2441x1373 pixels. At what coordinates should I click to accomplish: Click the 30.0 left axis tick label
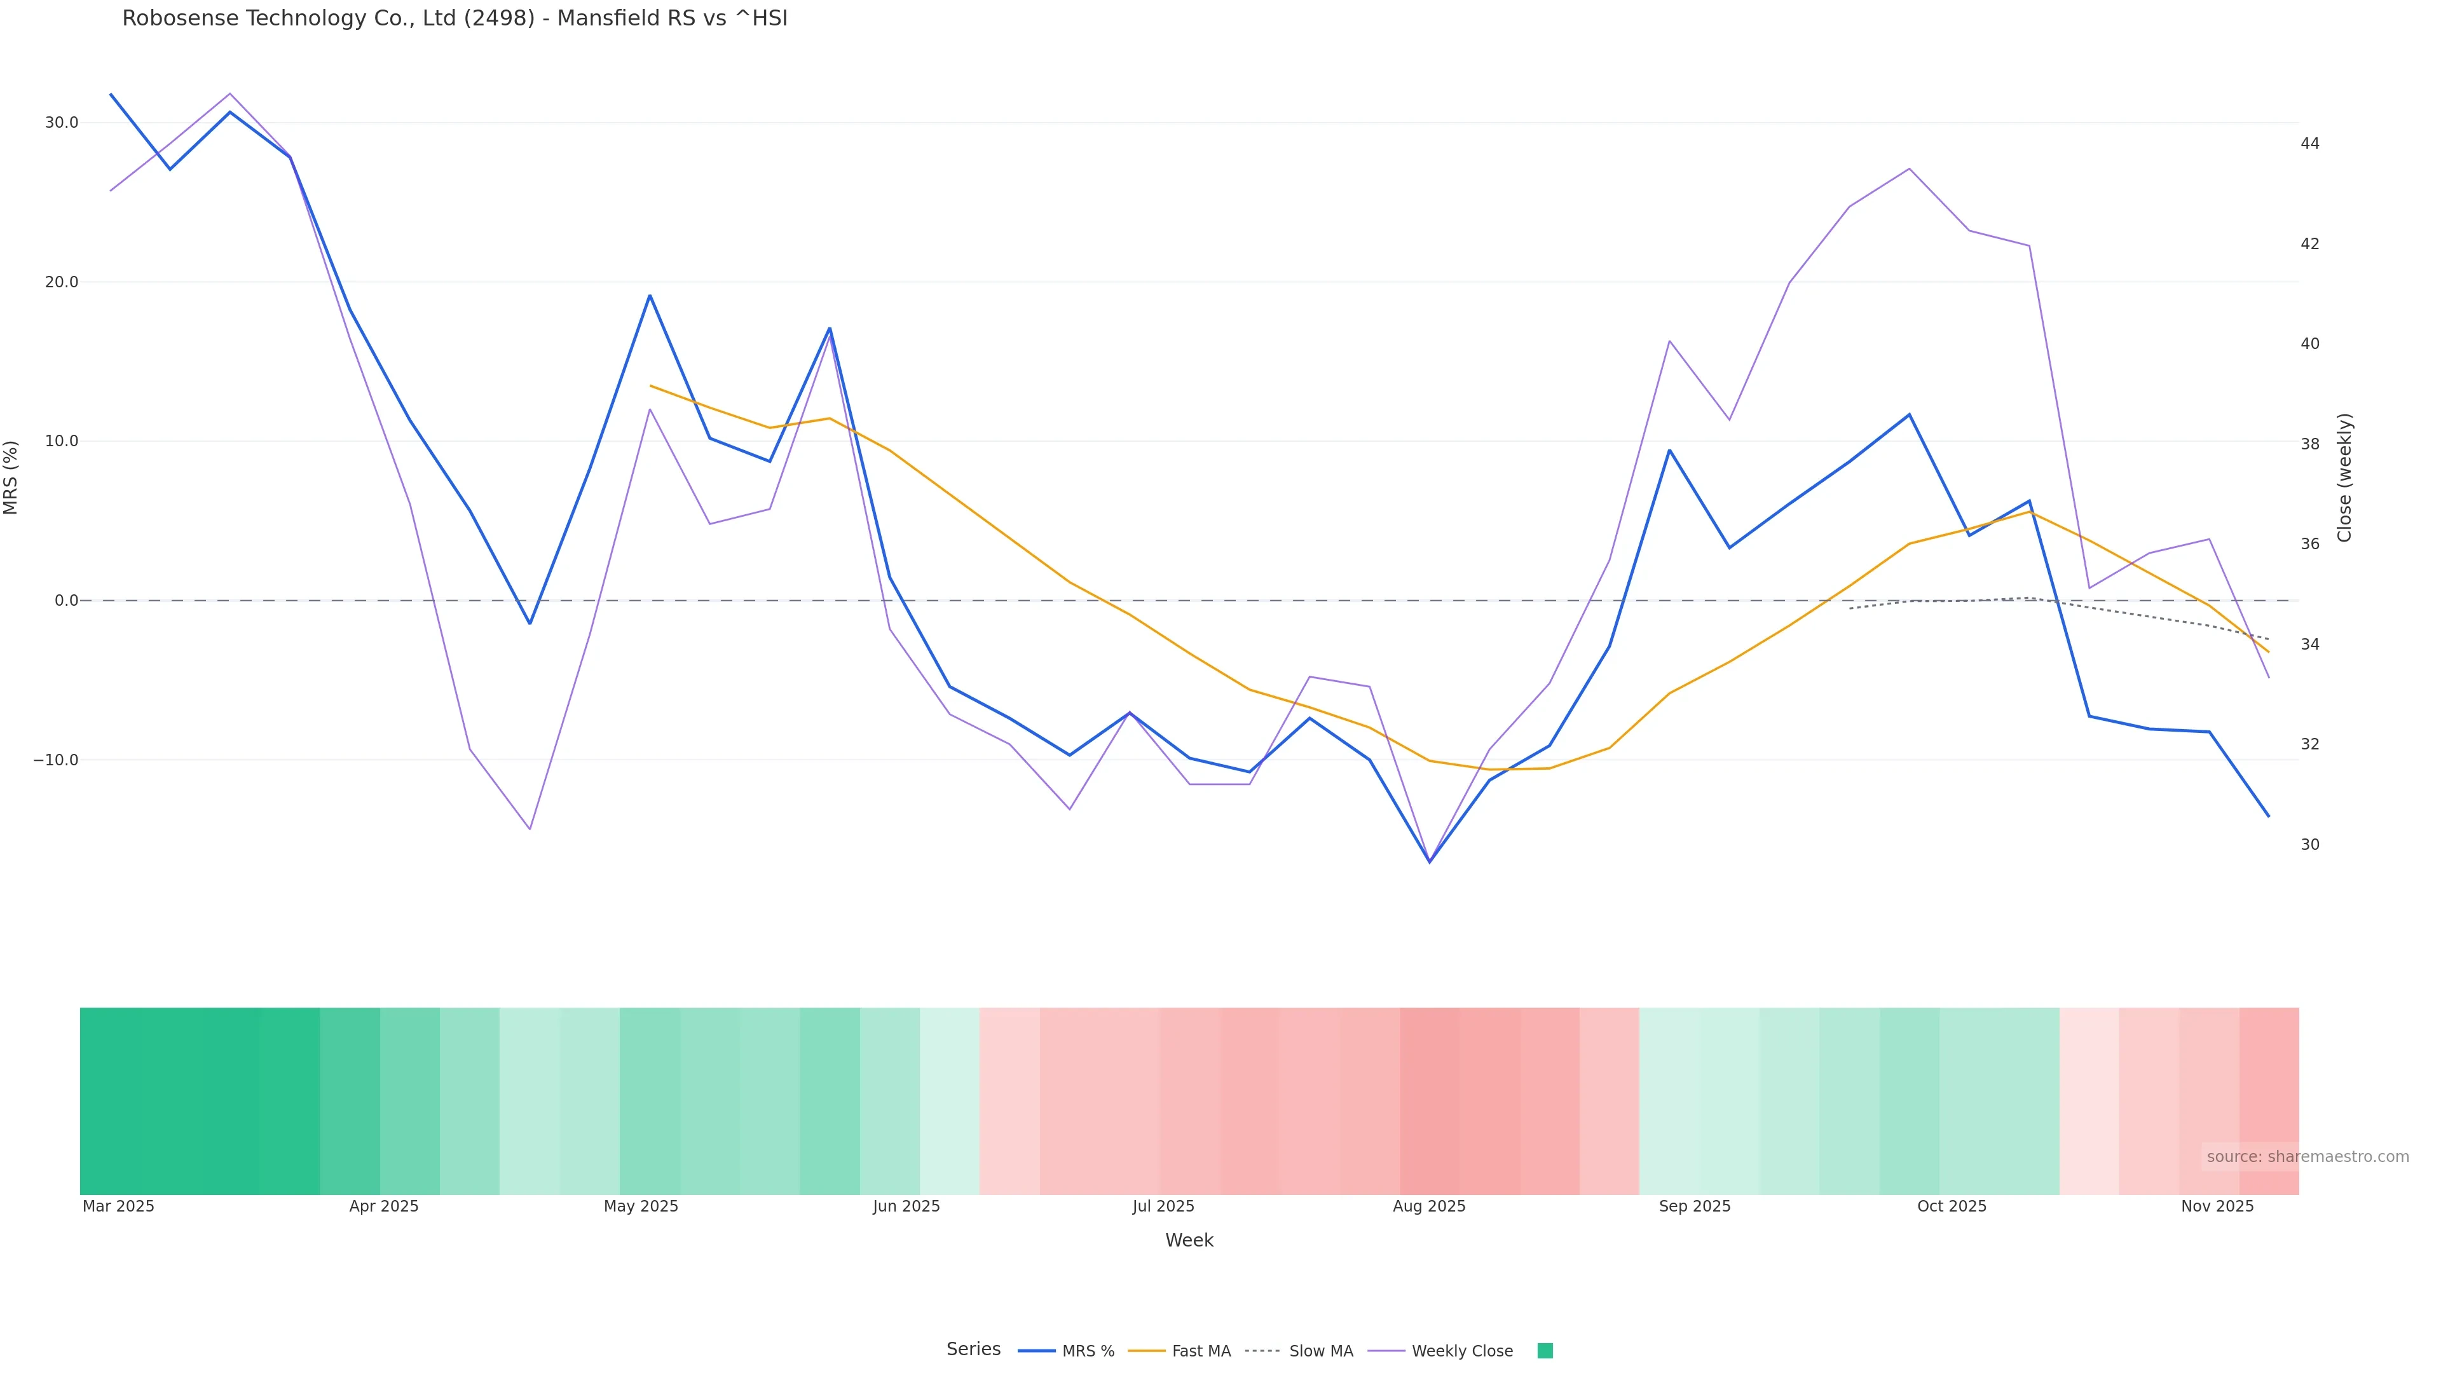point(62,123)
